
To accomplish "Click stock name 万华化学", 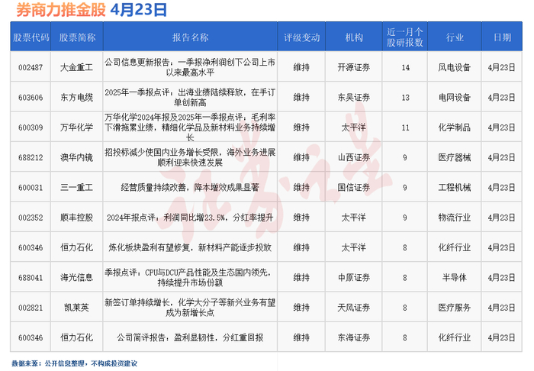I will click(x=76, y=127).
